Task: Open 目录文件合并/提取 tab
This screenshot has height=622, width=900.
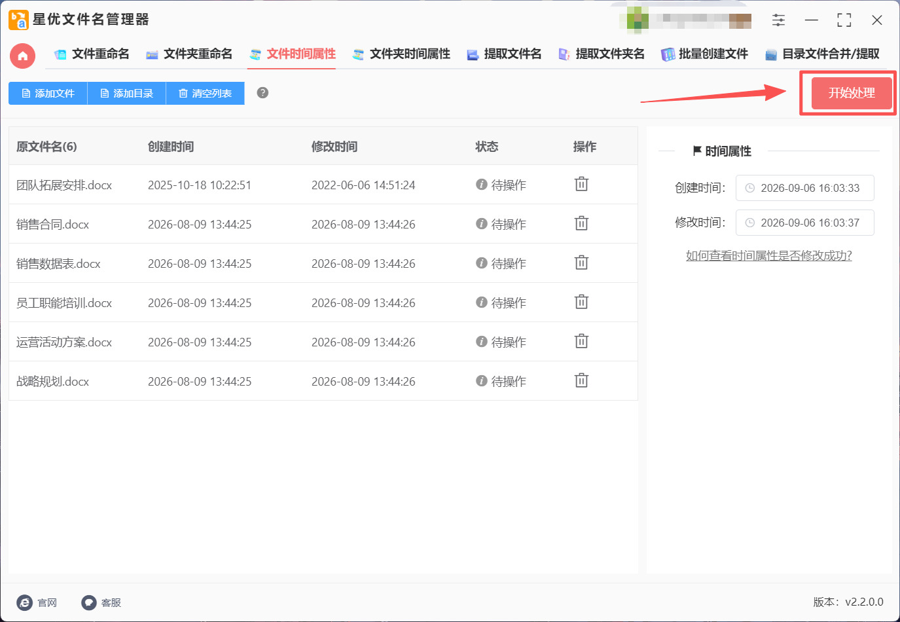Action: click(822, 54)
